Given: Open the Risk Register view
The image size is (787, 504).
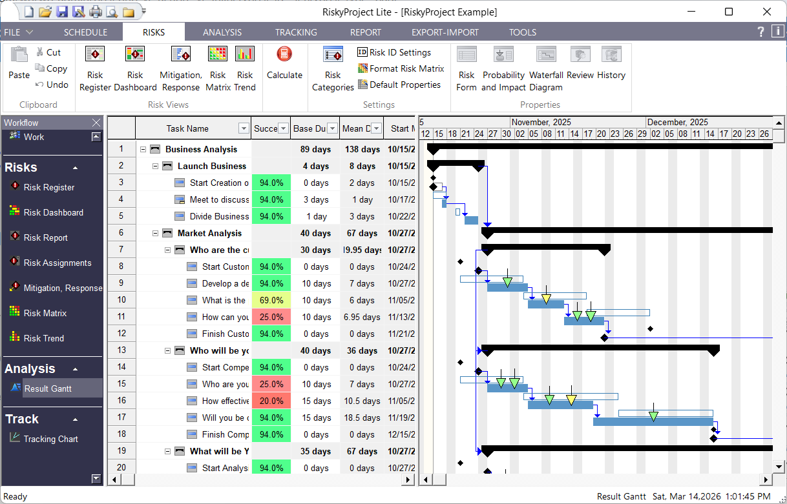Looking at the screenshot, I should (94, 67).
